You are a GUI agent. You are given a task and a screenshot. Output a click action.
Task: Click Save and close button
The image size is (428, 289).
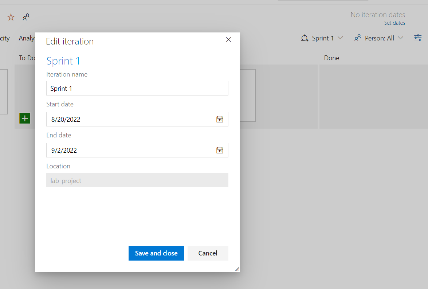pyautogui.click(x=156, y=253)
